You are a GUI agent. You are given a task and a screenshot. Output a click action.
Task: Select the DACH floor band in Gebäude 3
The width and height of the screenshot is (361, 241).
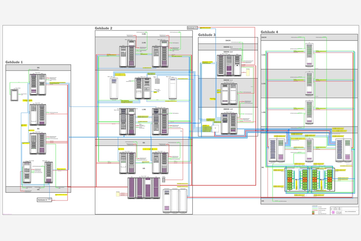tap(228, 41)
